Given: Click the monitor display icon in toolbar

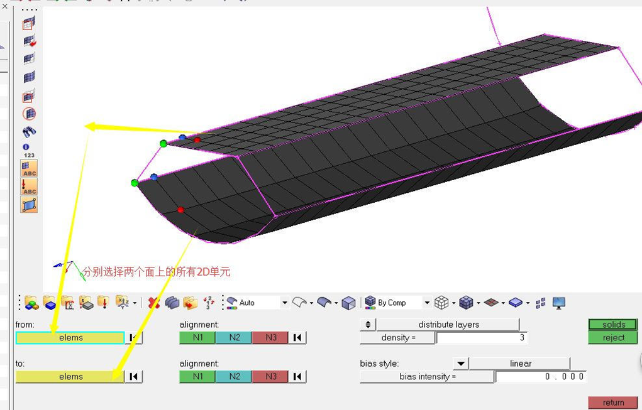Looking at the screenshot, I should (559, 303).
